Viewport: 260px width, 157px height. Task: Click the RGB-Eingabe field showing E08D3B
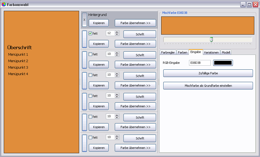tap(200, 63)
